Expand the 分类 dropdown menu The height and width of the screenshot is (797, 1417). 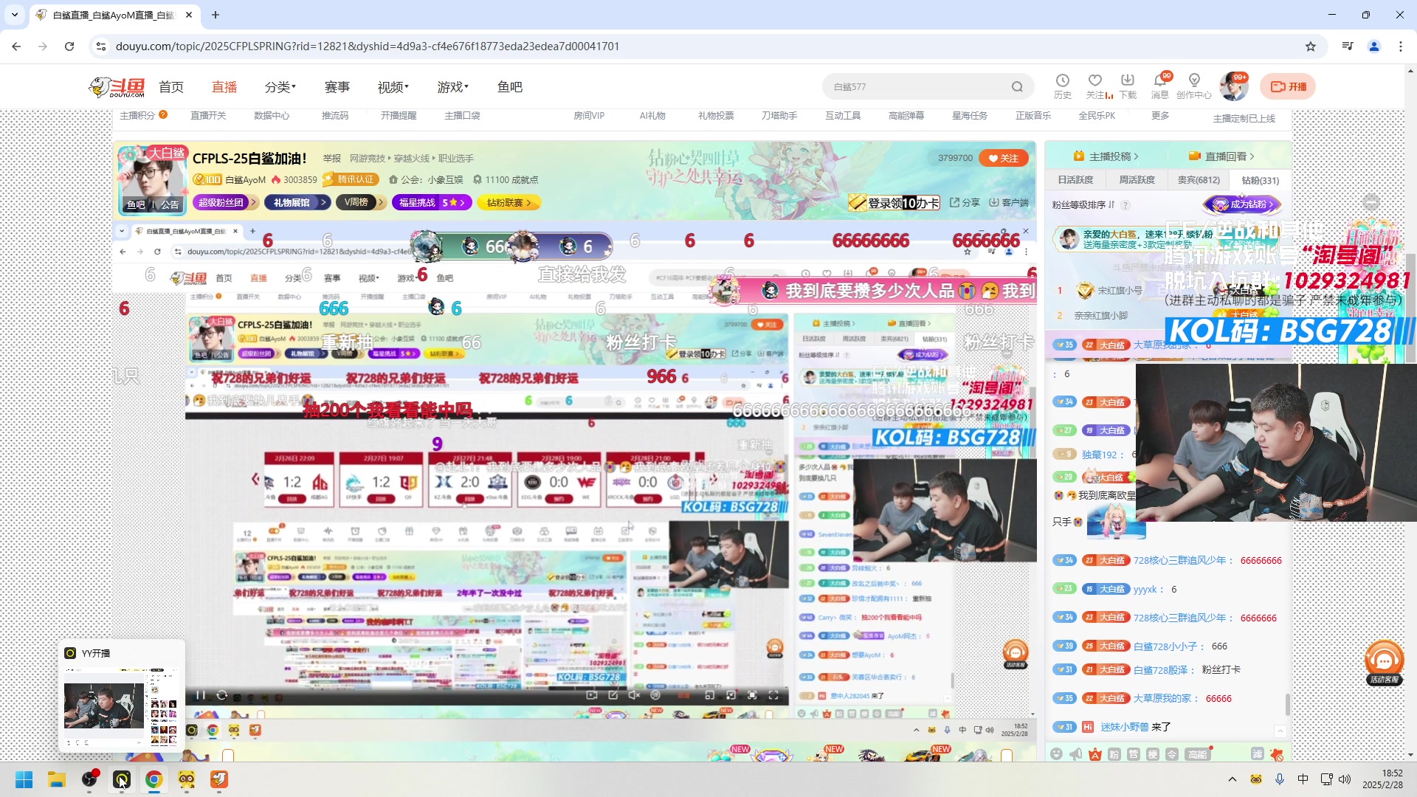pos(280,87)
